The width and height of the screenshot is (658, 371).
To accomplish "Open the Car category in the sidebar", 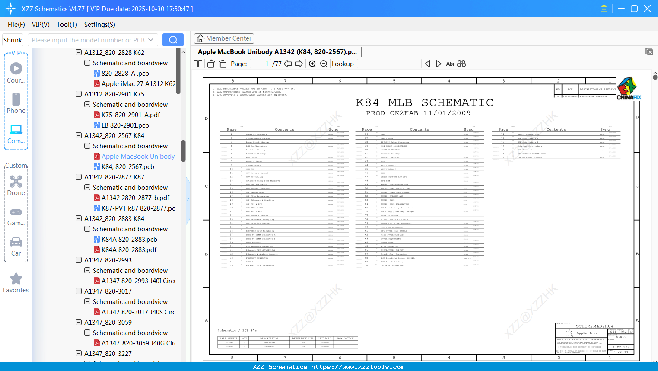I will [x=16, y=246].
